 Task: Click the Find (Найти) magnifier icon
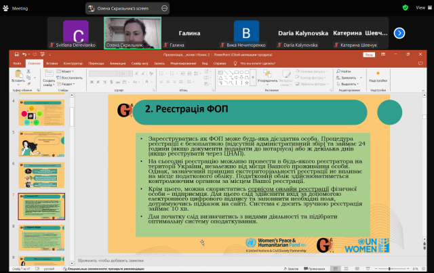click(338, 70)
